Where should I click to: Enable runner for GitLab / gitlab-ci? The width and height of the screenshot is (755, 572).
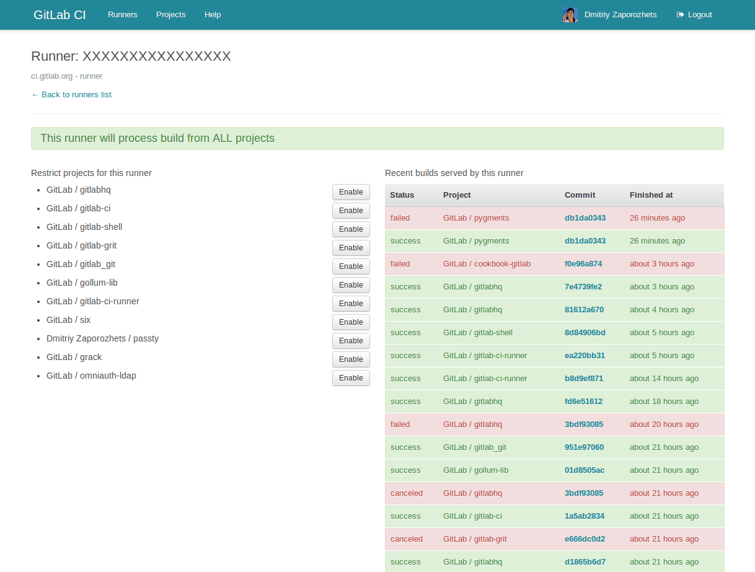click(x=351, y=211)
